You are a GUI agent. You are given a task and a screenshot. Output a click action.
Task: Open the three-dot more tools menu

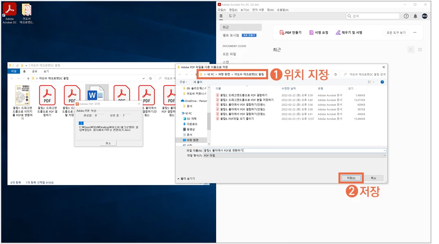pyautogui.click(x=414, y=32)
